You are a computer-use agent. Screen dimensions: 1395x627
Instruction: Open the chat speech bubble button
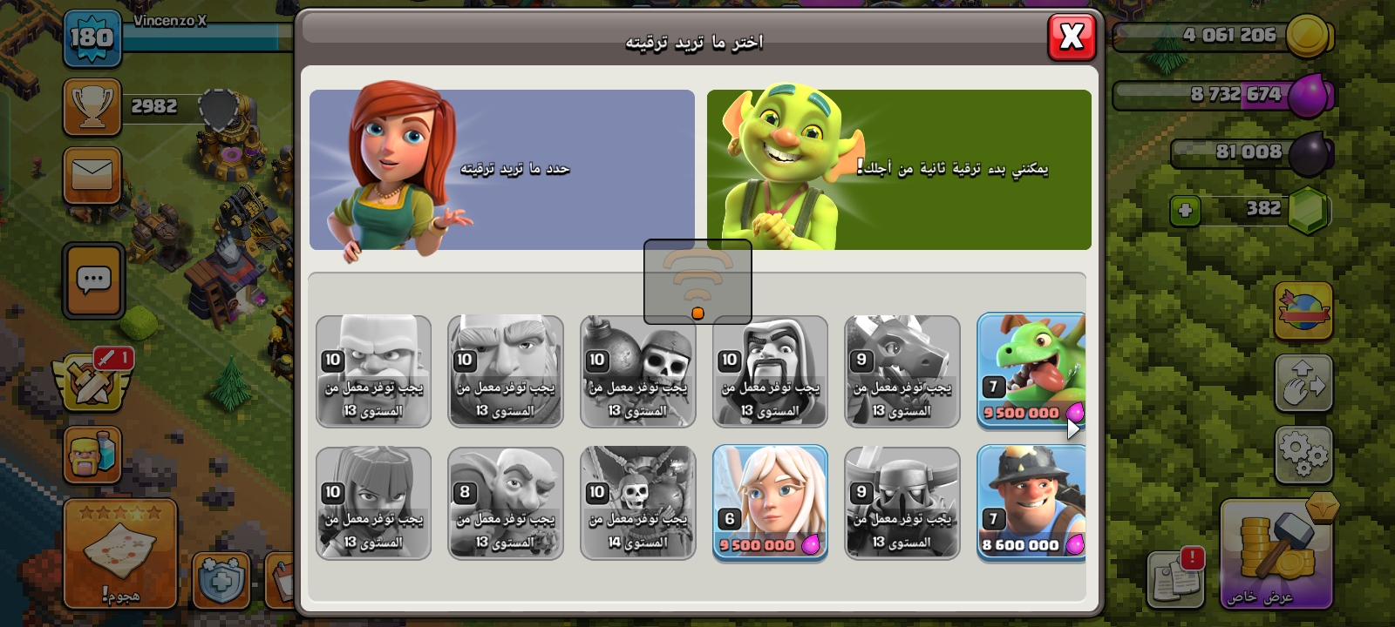93,280
